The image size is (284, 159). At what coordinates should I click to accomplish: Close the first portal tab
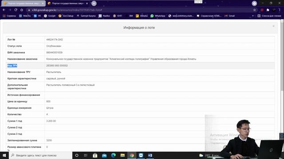coord(43,4)
